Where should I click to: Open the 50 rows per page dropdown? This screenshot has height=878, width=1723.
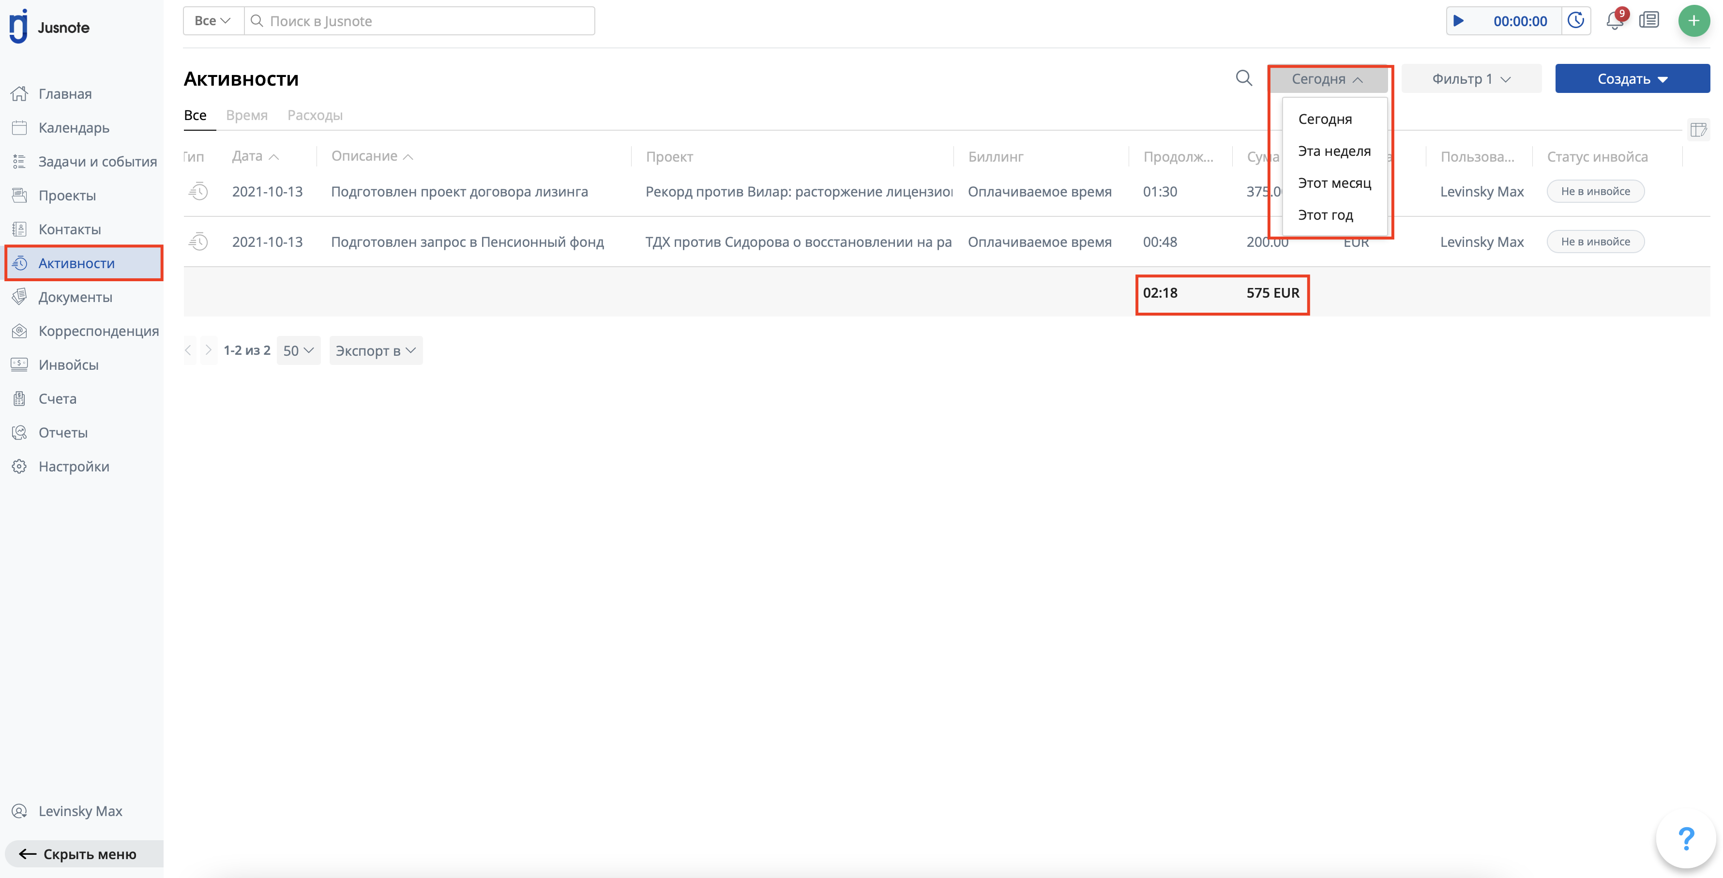pyautogui.click(x=298, y=350)
